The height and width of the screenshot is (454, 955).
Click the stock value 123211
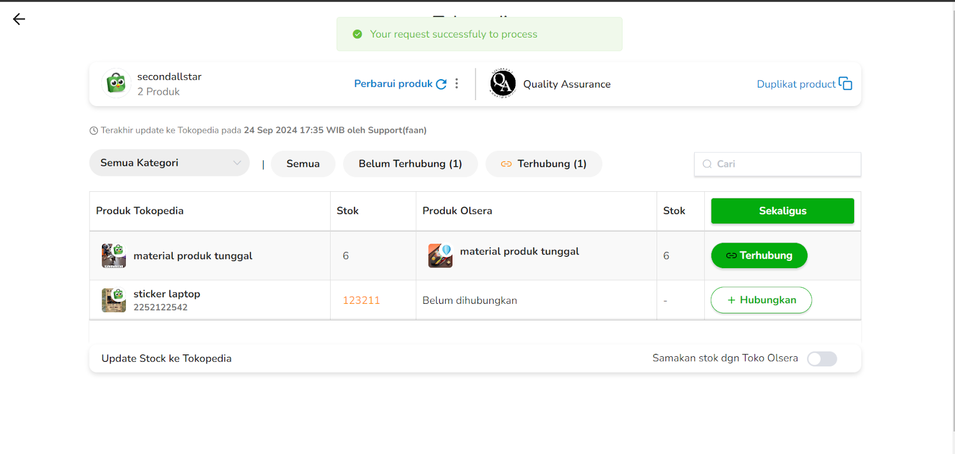coord(361,300)
